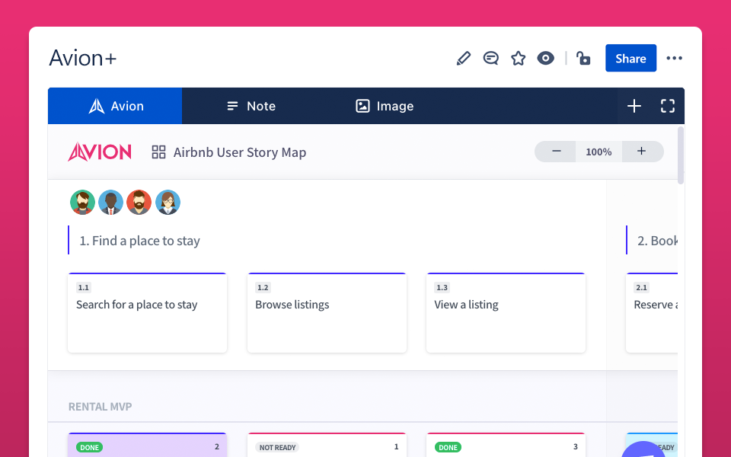This screenshot has height=457, width=731.
Task: Zoom in with the plus button
Action: (x=641, y=152)
